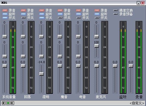Enable the 电音 channel 开关
The width and height of the screenshot is (146, 106).
click(79, 18)
